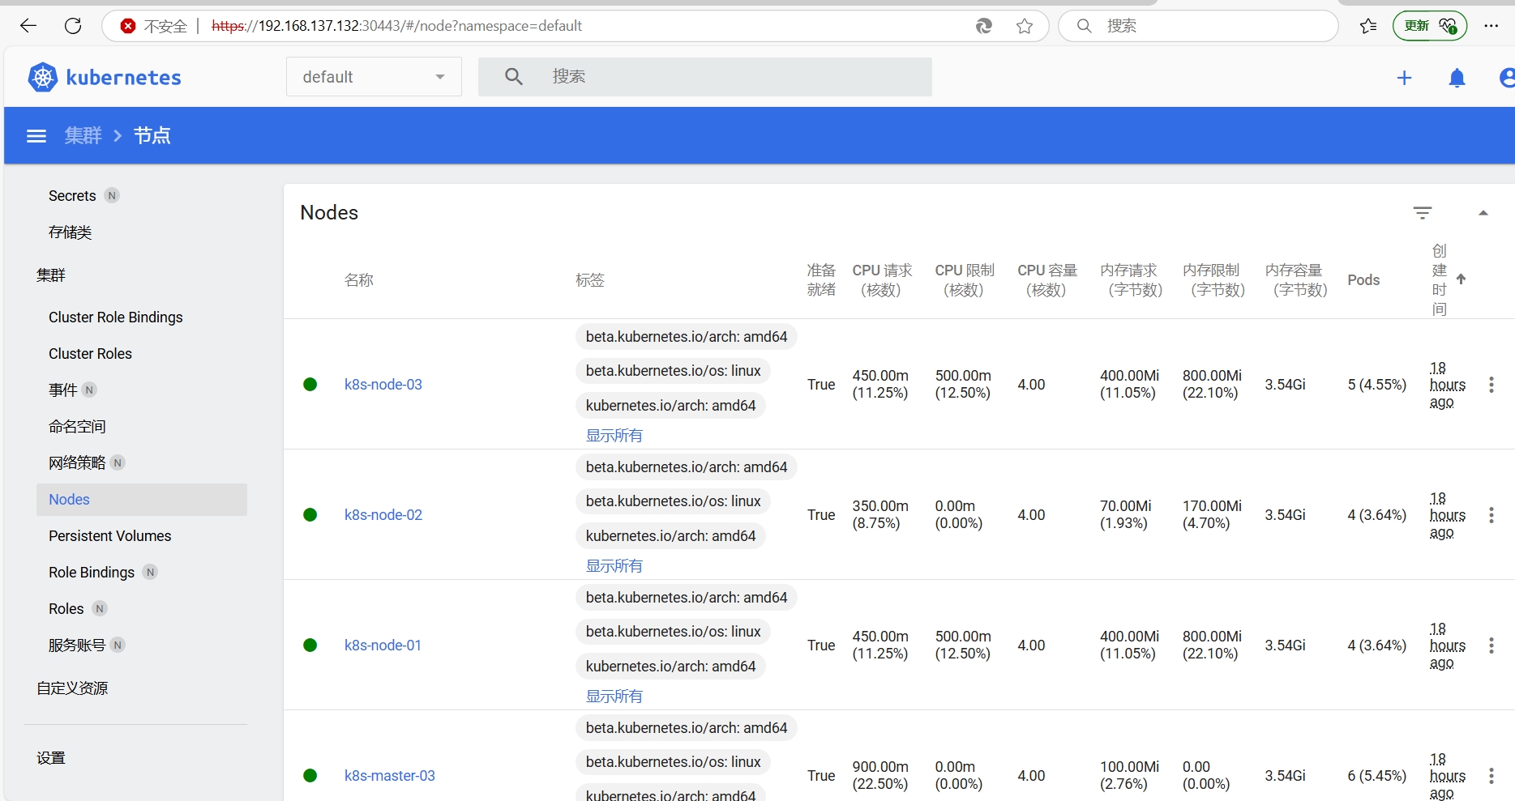Refresh the browser page
This screenshot has width=1515, height=801.
click(x=73, y=26)
